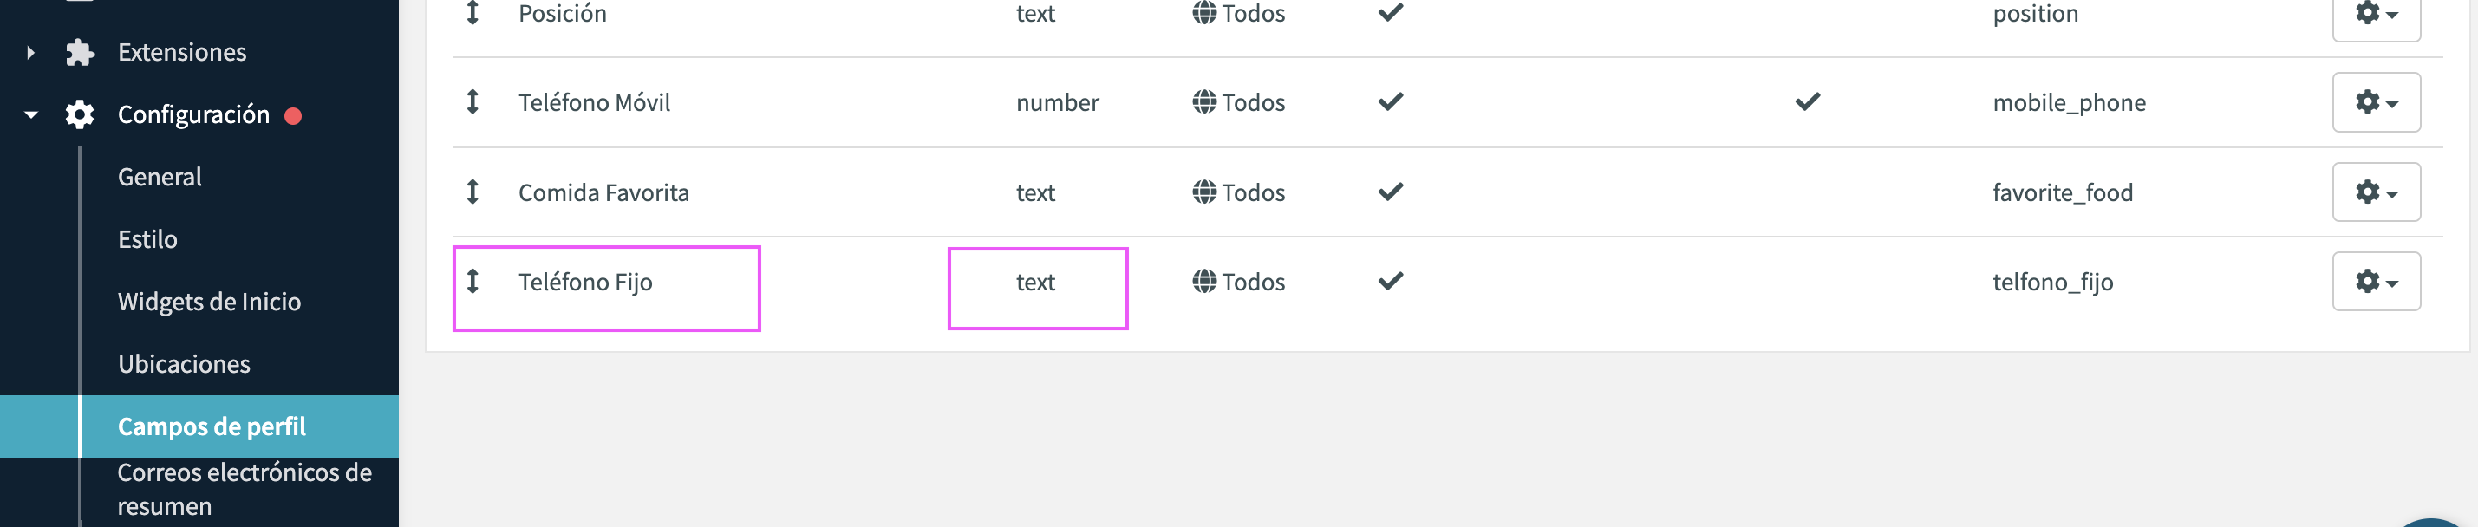
Task: Click the globe icon in Comida Favorita row
Action: coord(1204,192)
